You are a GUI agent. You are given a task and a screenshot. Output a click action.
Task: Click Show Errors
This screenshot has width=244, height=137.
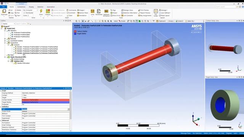coord(116,15)
